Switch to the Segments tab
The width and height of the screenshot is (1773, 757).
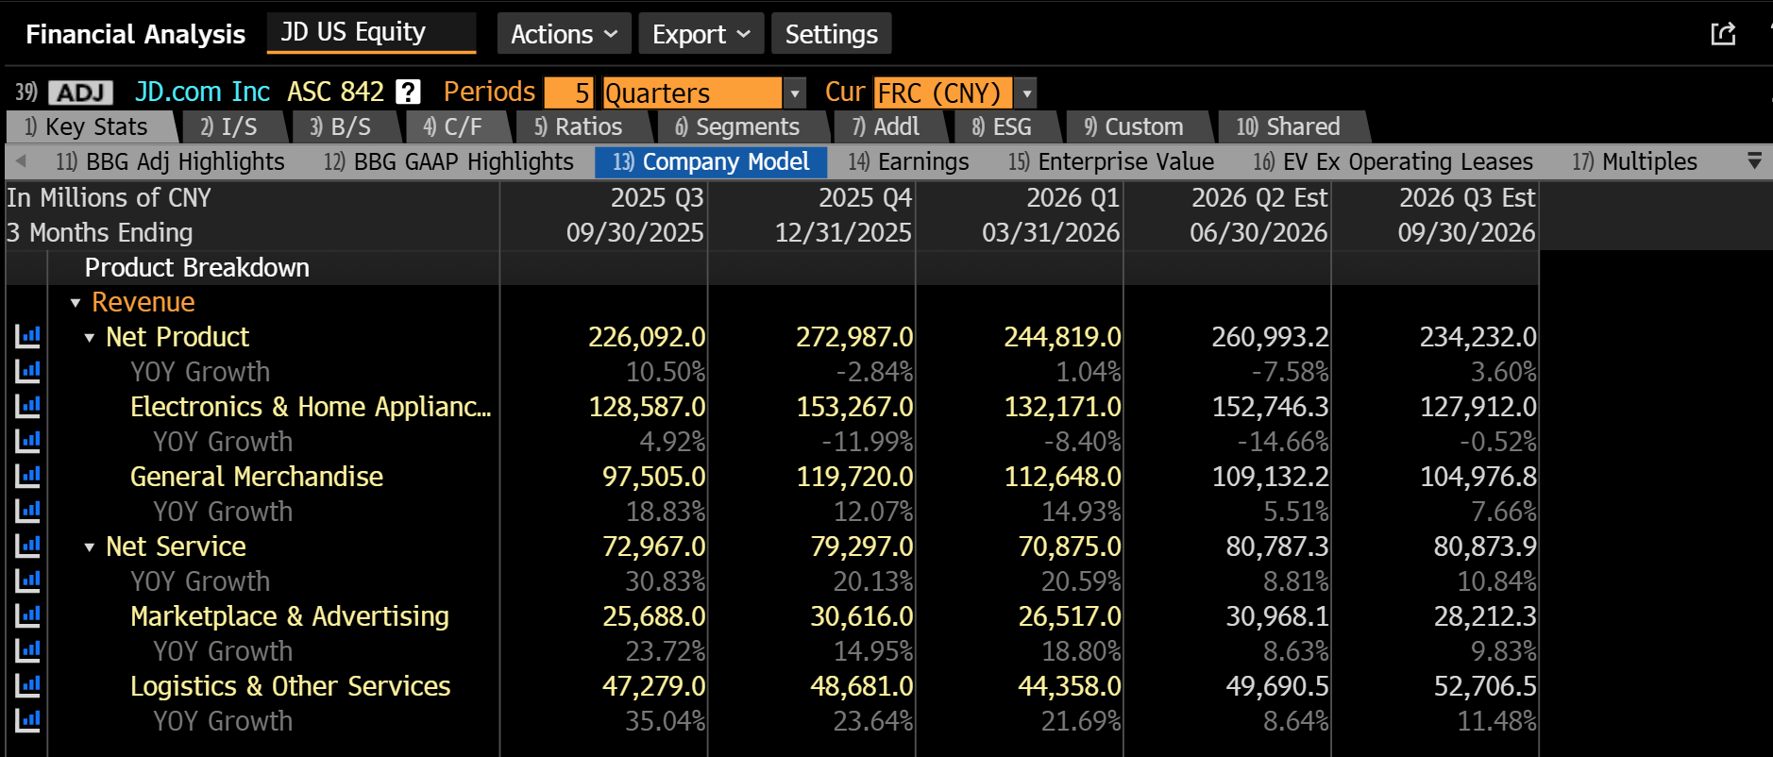pyautogui.click(x=737, y=126)
